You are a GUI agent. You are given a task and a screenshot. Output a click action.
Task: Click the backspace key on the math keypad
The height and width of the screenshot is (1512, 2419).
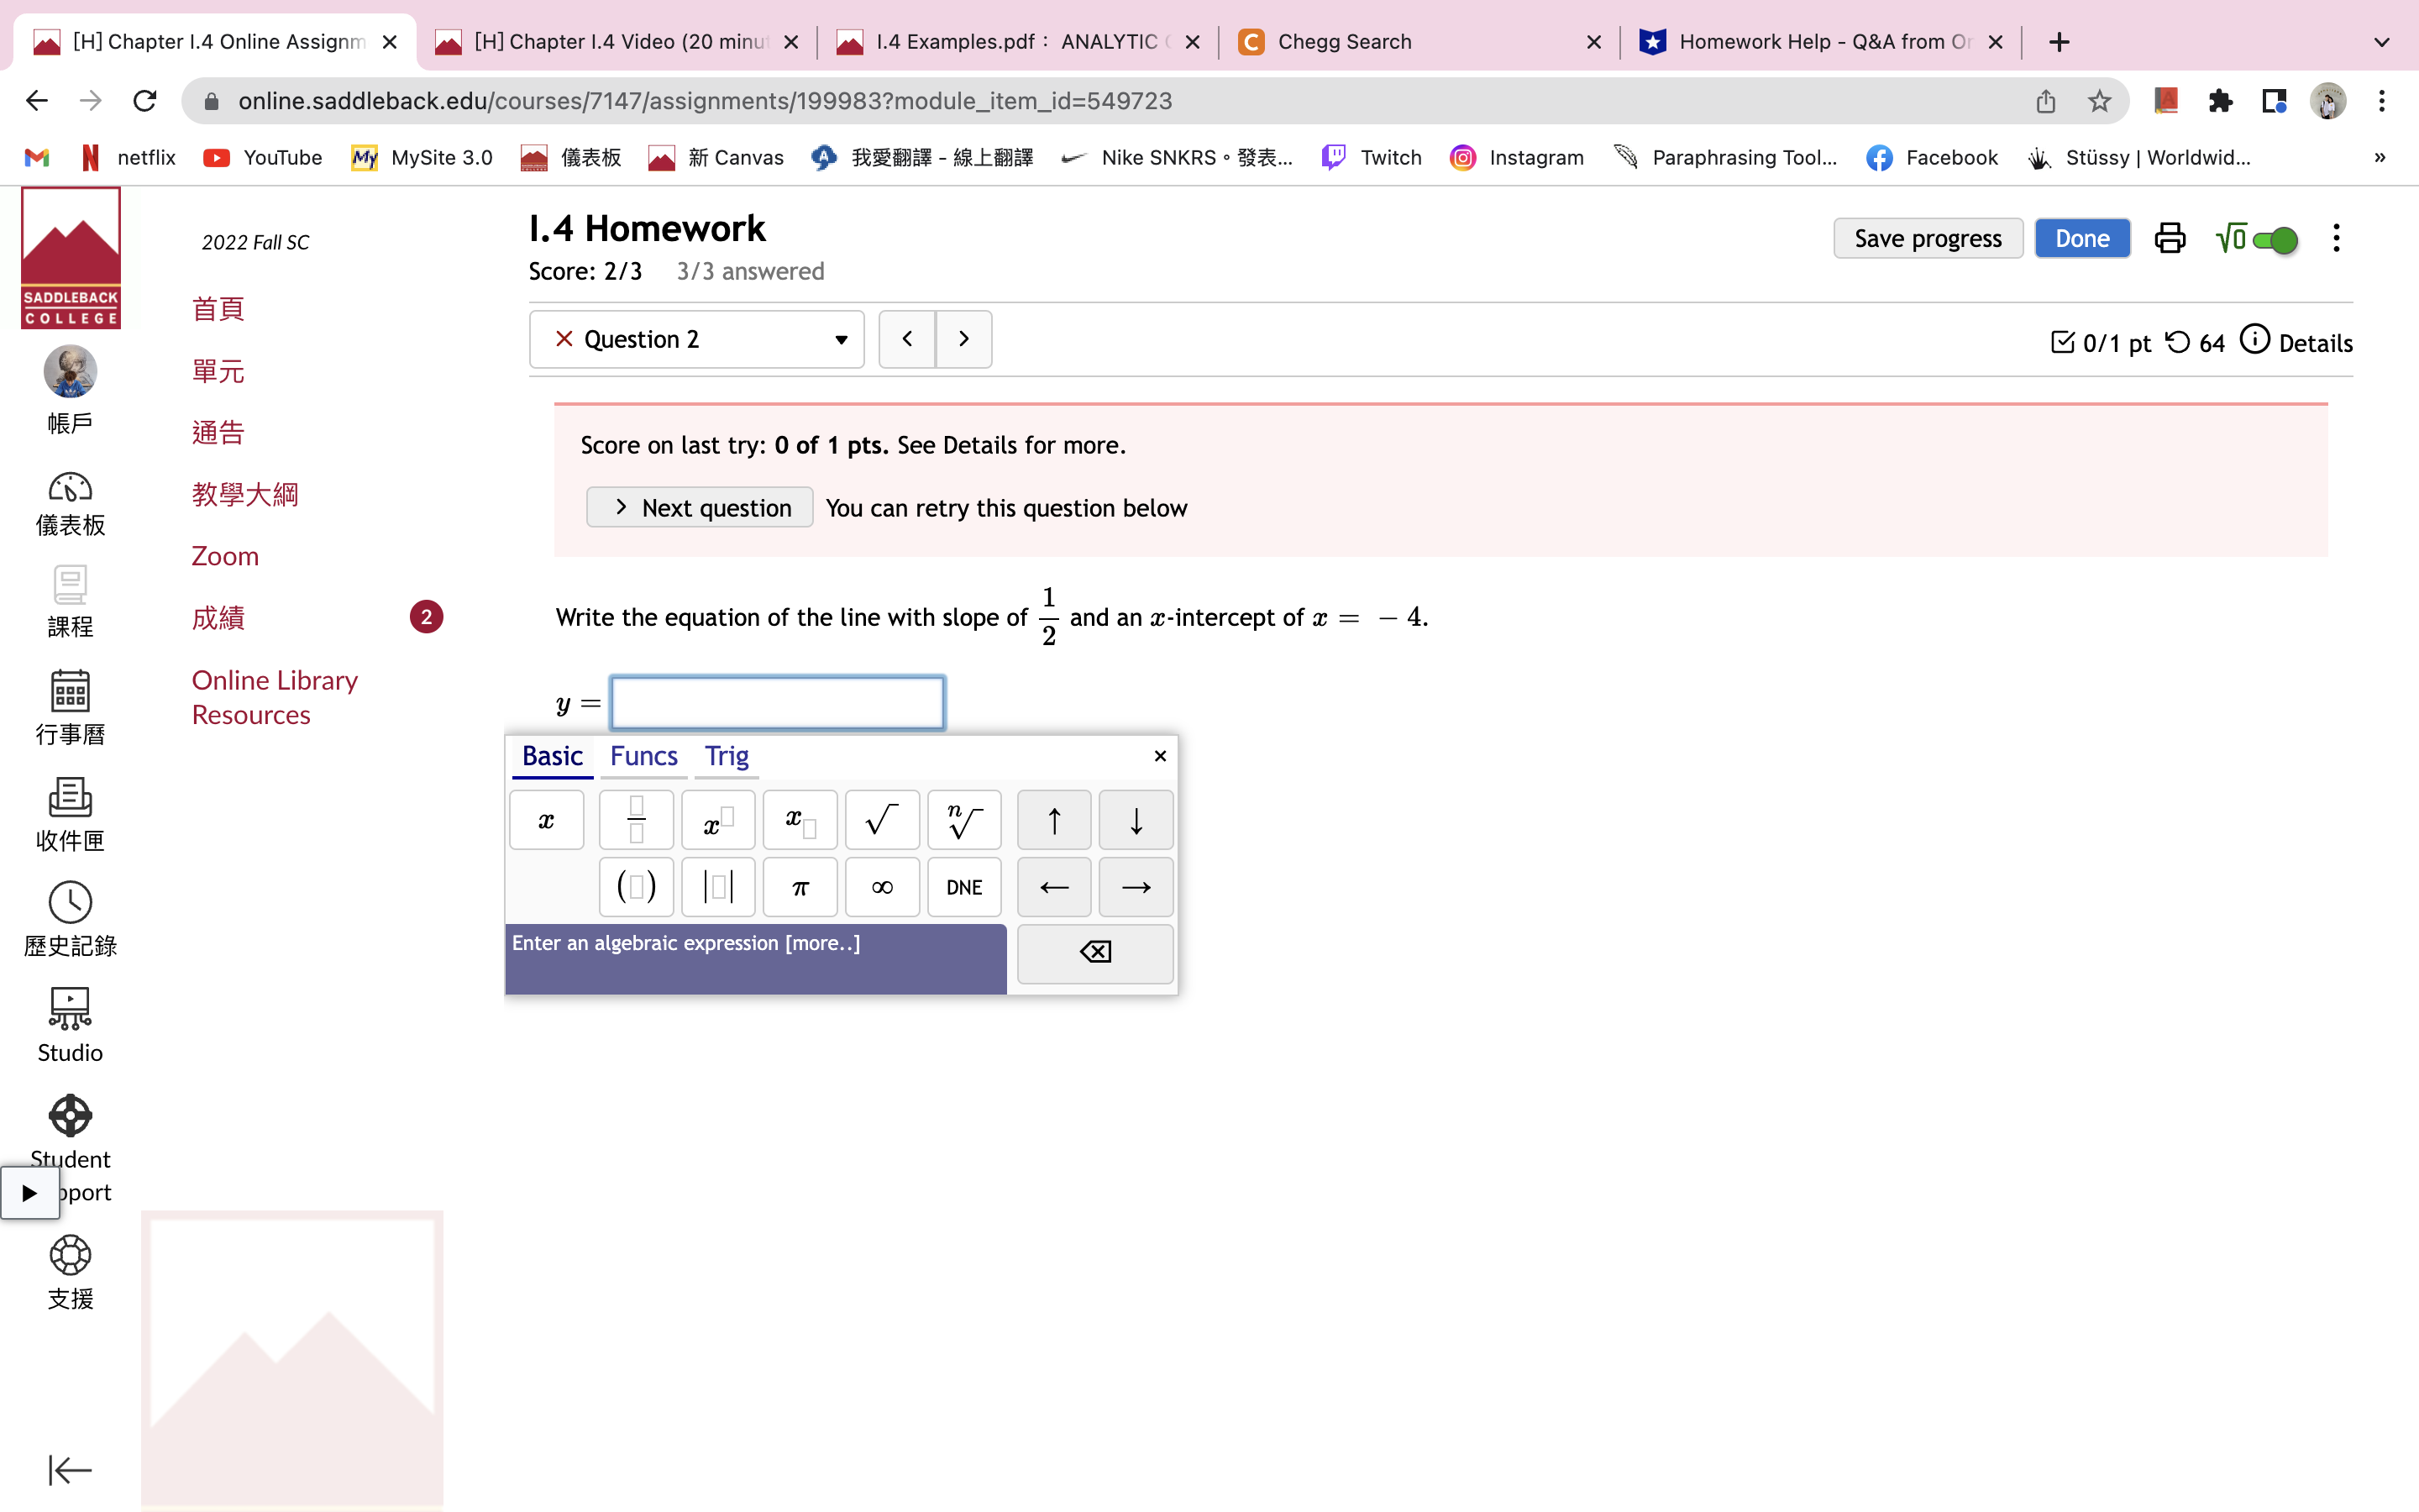[1094, 952]
